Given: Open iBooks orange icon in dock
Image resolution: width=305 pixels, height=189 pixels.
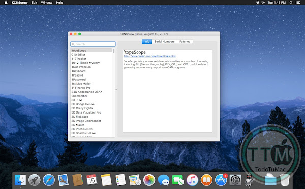Looking at the screenshot, I should click(206, 180).
